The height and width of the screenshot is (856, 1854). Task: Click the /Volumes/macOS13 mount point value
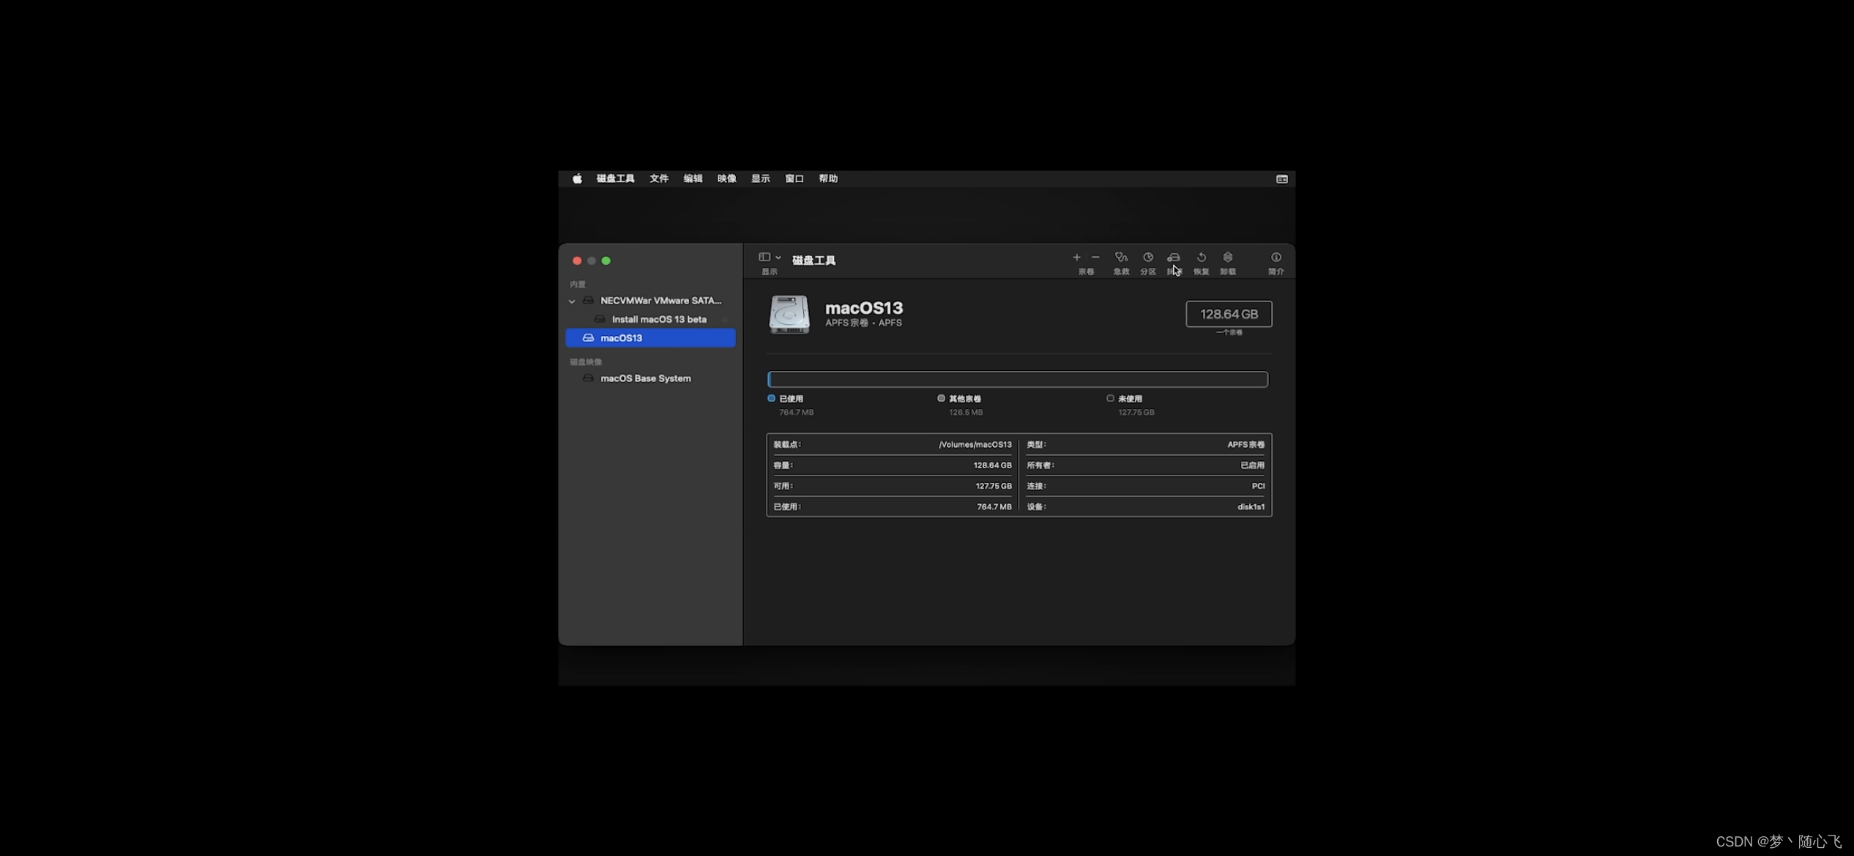point(975,444)
